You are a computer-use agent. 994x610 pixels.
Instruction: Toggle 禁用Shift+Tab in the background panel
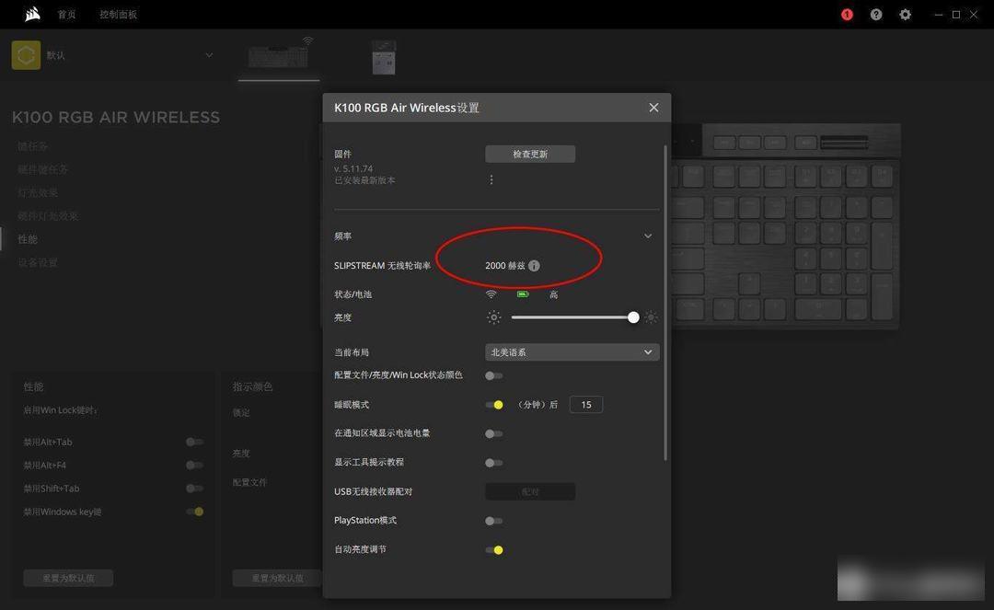click(x=194, y=489)
